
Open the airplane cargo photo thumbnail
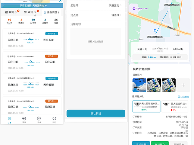pyautogui.click(x=139, y=85)
